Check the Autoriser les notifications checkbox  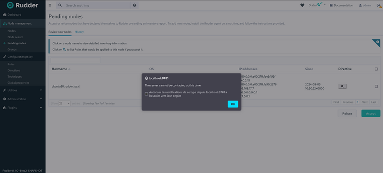146,94
